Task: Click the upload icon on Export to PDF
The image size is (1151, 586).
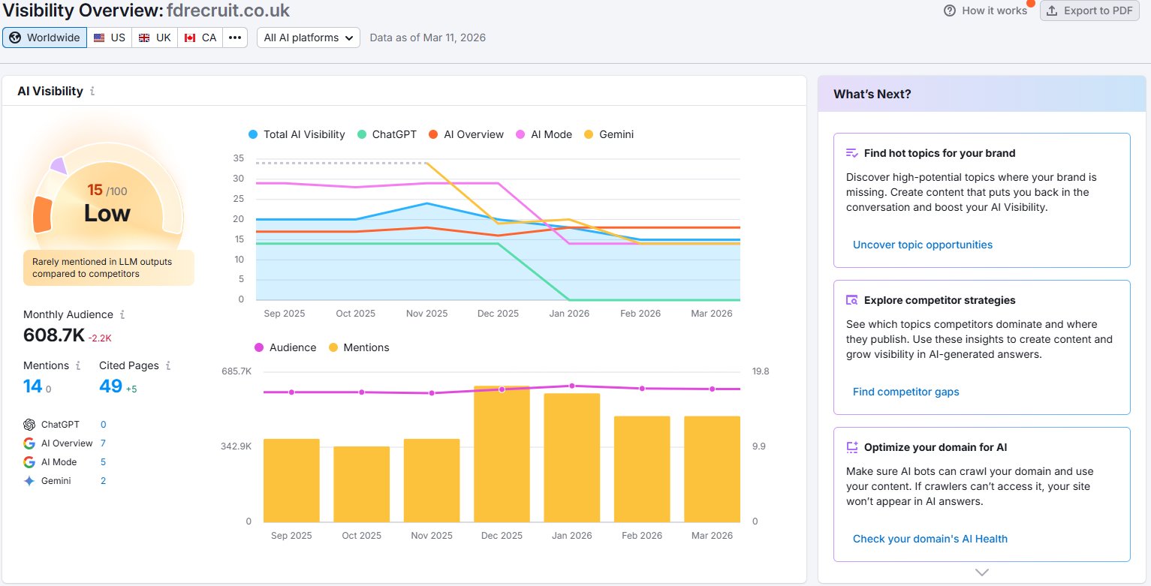Action: 1052,11
